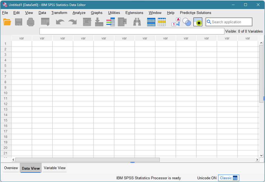
Task: Redo the last undone action
Action: tap(72, 22)
